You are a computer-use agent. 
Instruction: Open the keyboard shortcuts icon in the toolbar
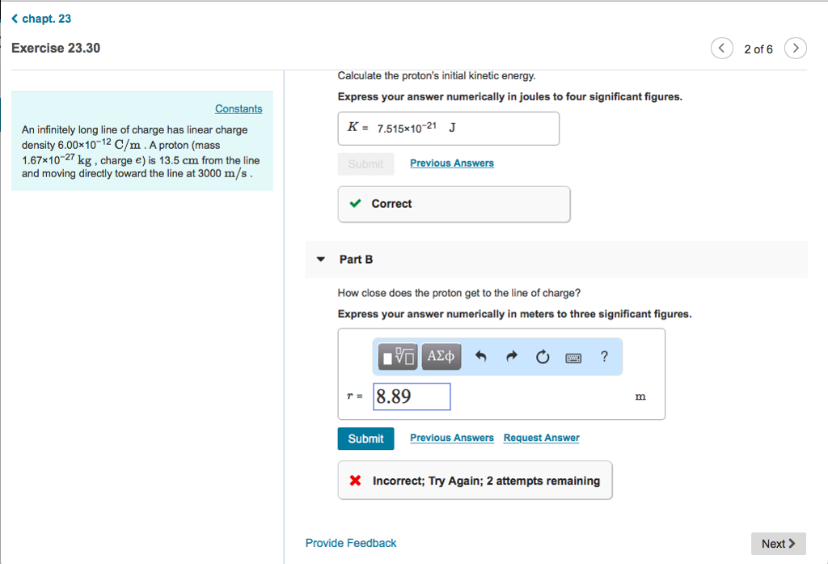pos(573,357)
